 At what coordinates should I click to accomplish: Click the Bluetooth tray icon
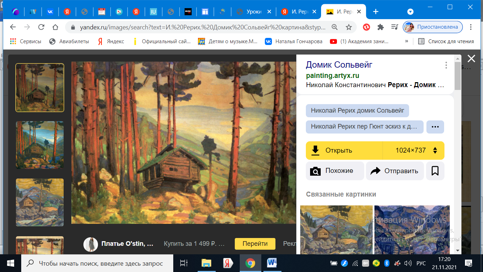click(386, 263)
